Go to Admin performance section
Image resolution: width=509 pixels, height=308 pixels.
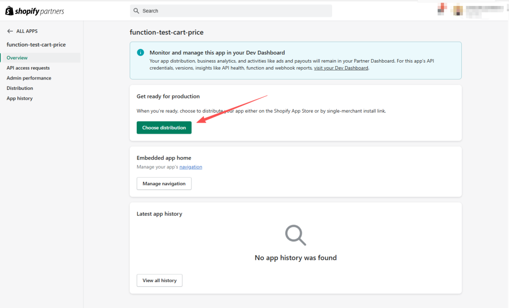29,78
